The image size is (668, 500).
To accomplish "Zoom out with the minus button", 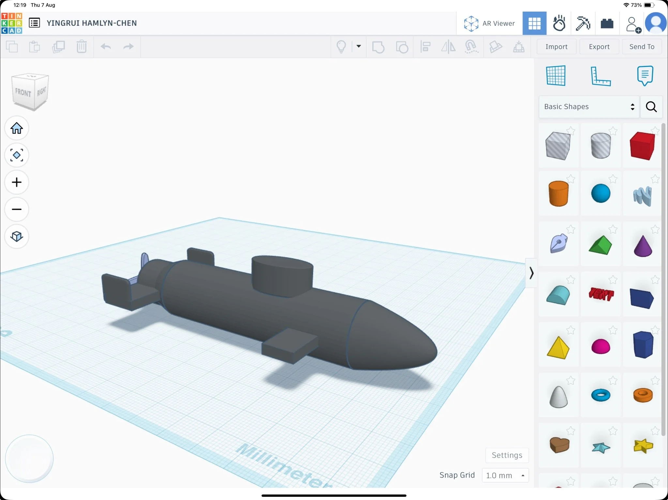I will click(x=17, y=209).
